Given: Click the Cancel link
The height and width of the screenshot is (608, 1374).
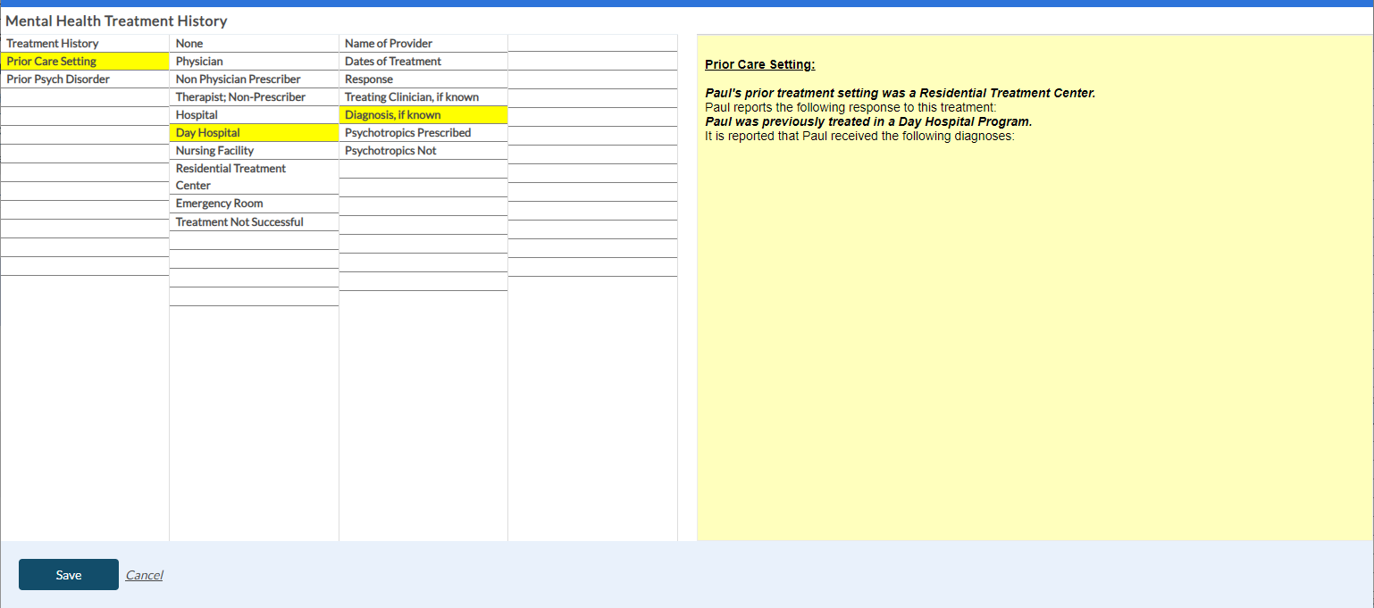Looking at the screenshot, I should 144,575.
